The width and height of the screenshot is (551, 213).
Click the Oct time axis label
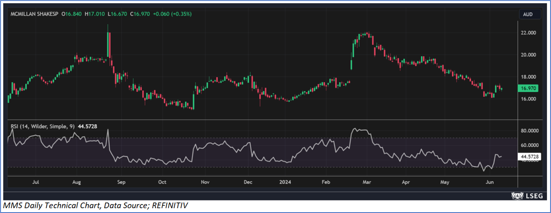pos(162,183)
